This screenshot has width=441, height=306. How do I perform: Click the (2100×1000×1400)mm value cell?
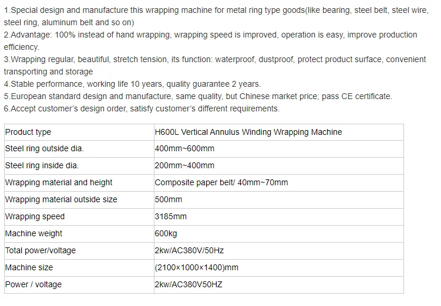(279, 268)
